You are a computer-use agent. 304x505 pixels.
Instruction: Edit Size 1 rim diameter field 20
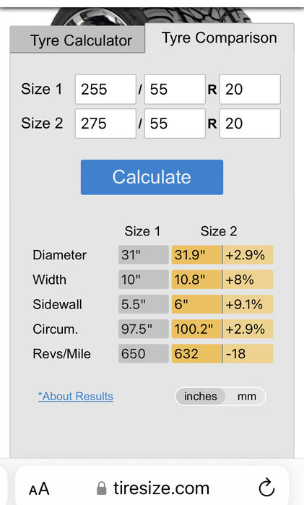tap(250, 89)
